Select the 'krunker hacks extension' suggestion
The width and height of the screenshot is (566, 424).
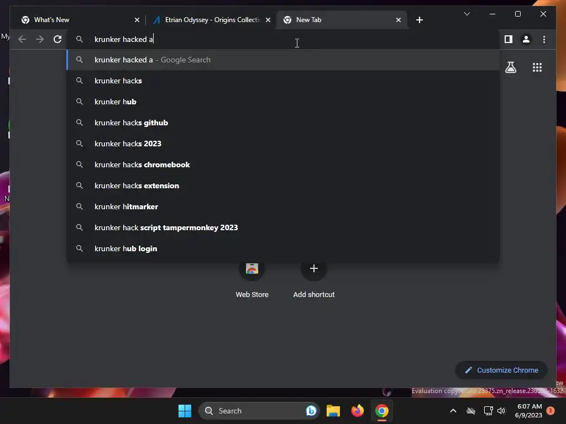tap(283, 185)
